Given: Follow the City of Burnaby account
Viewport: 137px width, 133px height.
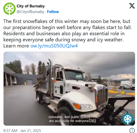Looking at the screenshot, I should tap(53, 12).
